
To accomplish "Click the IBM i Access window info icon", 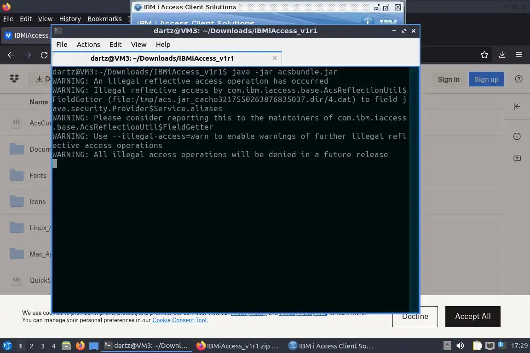I will pyautogui.click(x=368, y=21).
